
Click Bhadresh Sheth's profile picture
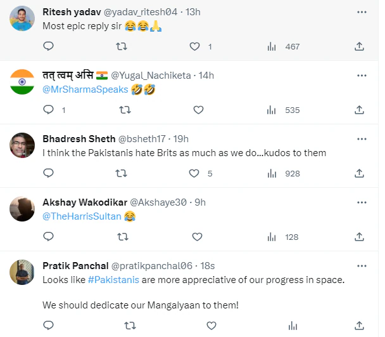tap(22, 146)
